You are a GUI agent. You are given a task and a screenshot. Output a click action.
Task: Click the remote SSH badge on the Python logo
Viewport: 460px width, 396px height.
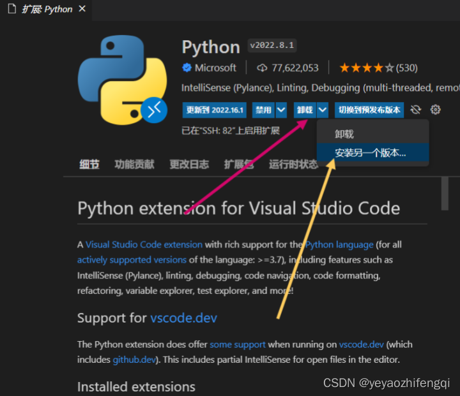[154, 110]
